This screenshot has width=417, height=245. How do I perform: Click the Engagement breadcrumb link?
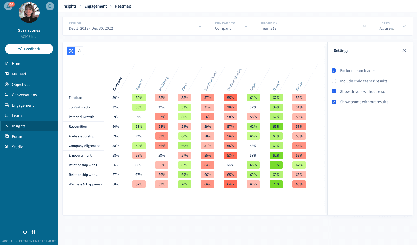coord(95,6)
